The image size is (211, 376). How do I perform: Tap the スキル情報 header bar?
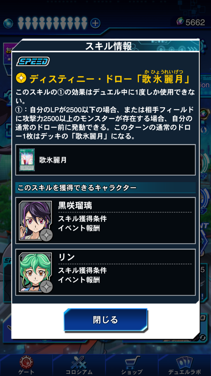(x=108, y=46)
